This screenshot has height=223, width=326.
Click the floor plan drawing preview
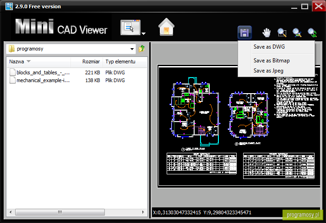pos(239,126)
